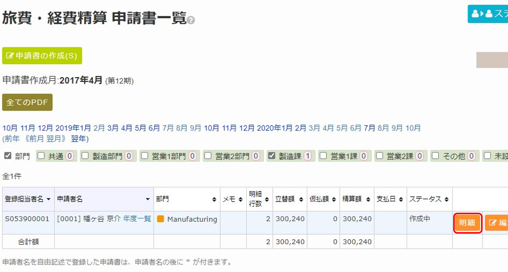Image resolution: width=508 pixels, height=272 pixels.
Task: Sort by 部門 column using its arrows
Action: [214, 199]
